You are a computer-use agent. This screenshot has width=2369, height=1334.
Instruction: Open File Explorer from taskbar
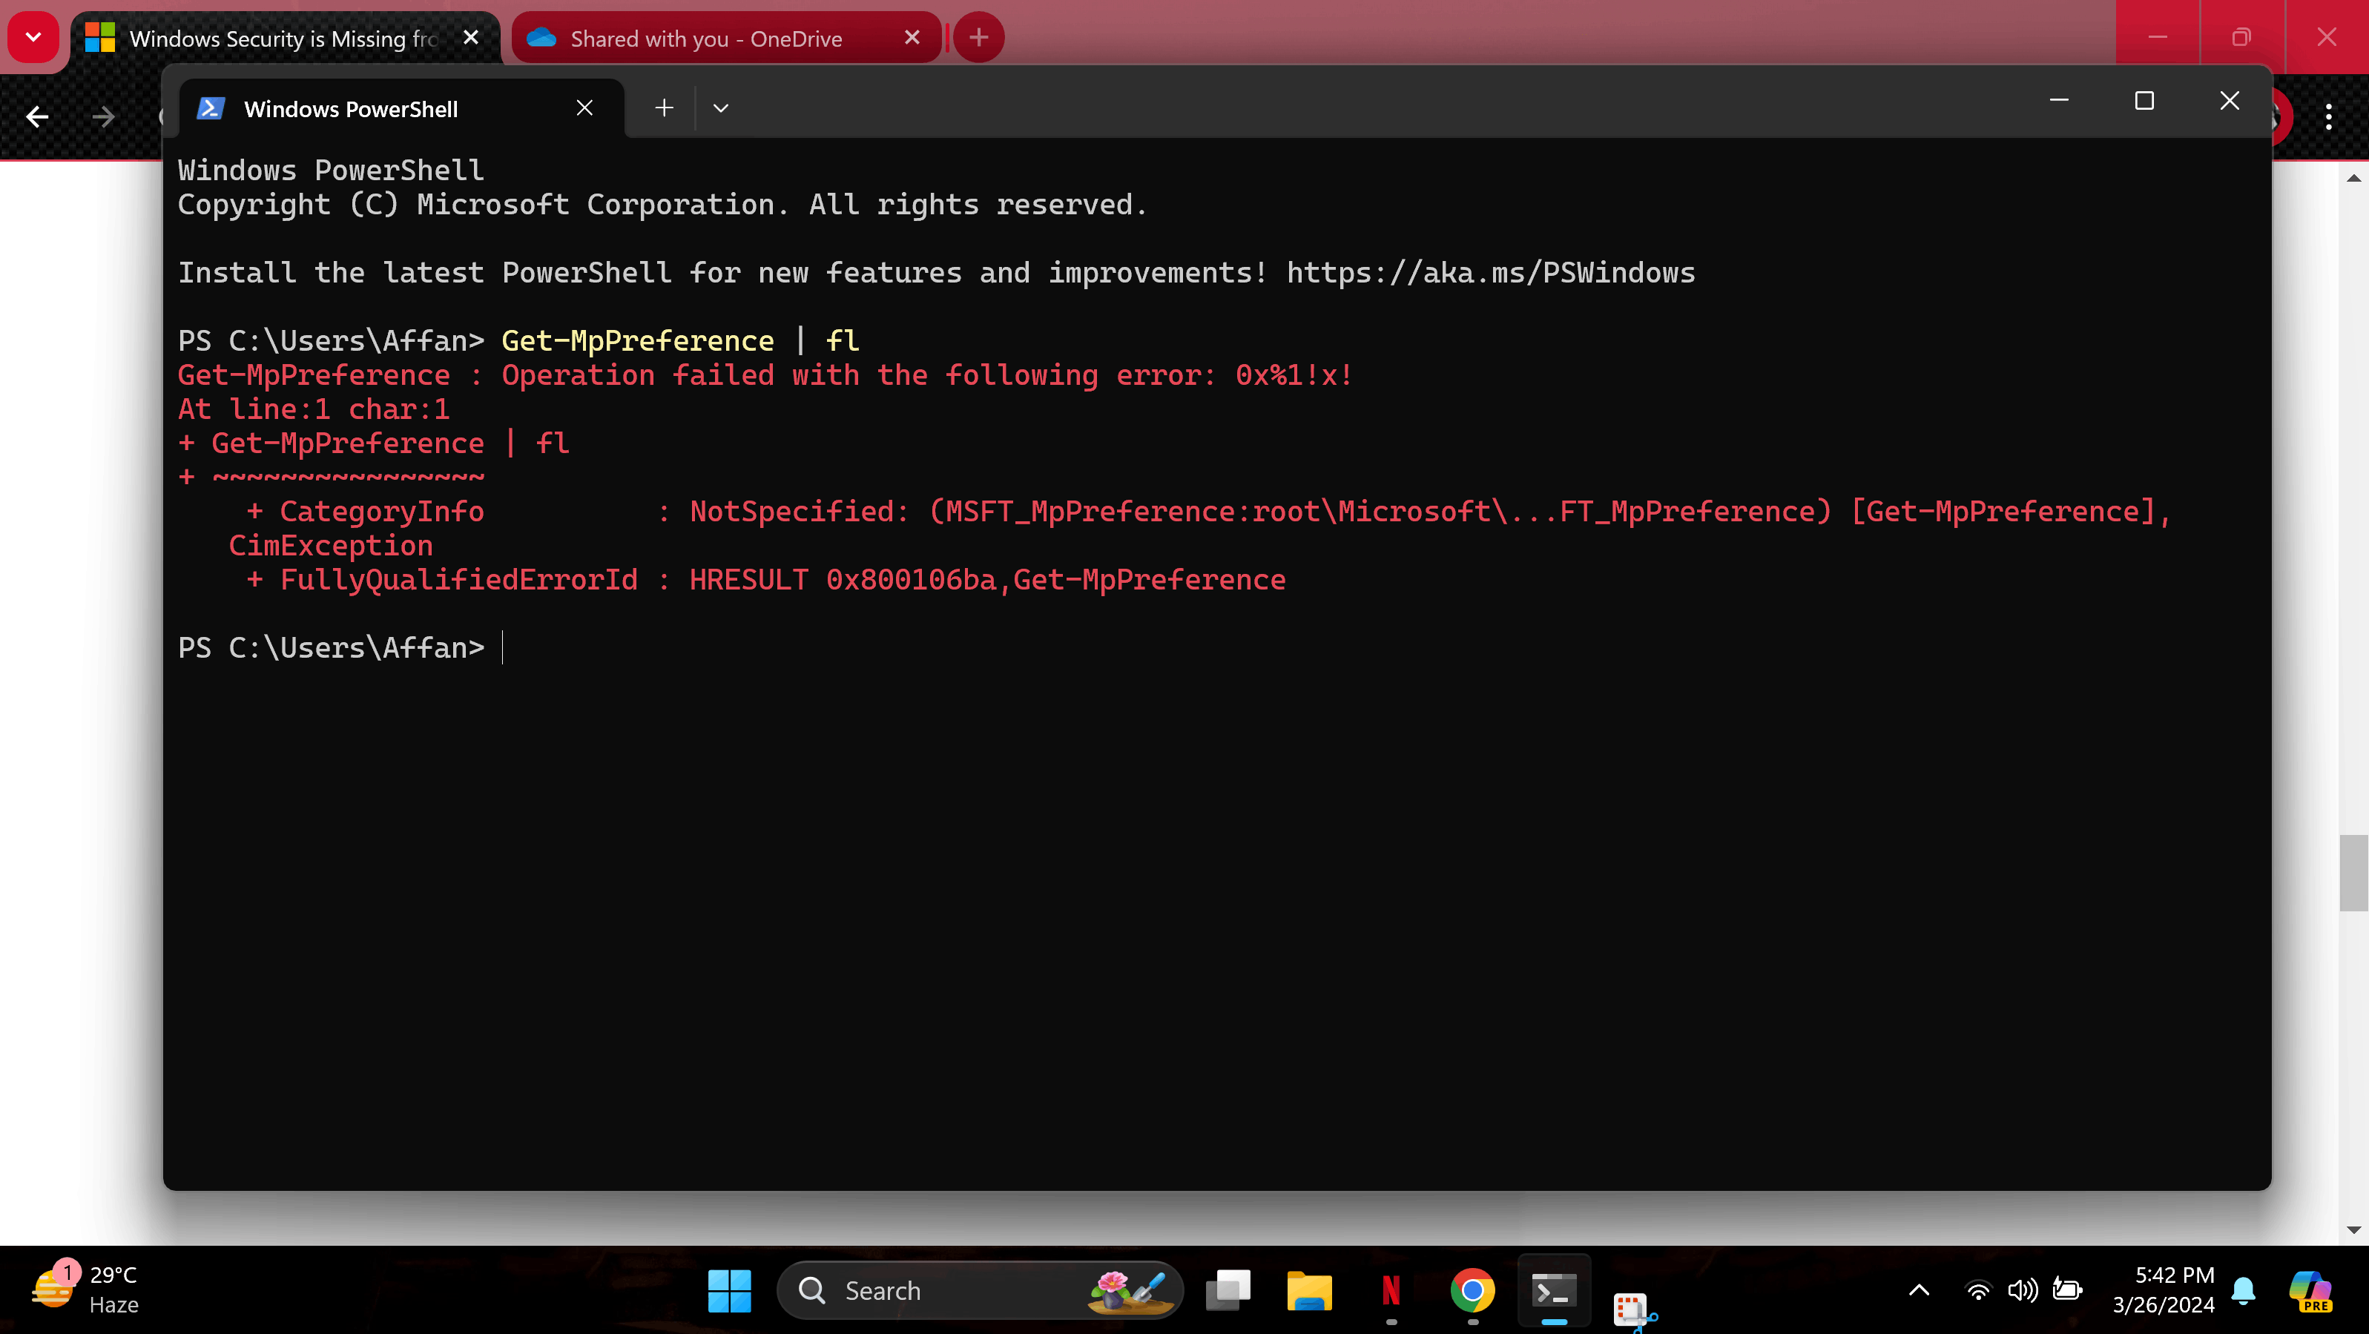[1308, 1291]
